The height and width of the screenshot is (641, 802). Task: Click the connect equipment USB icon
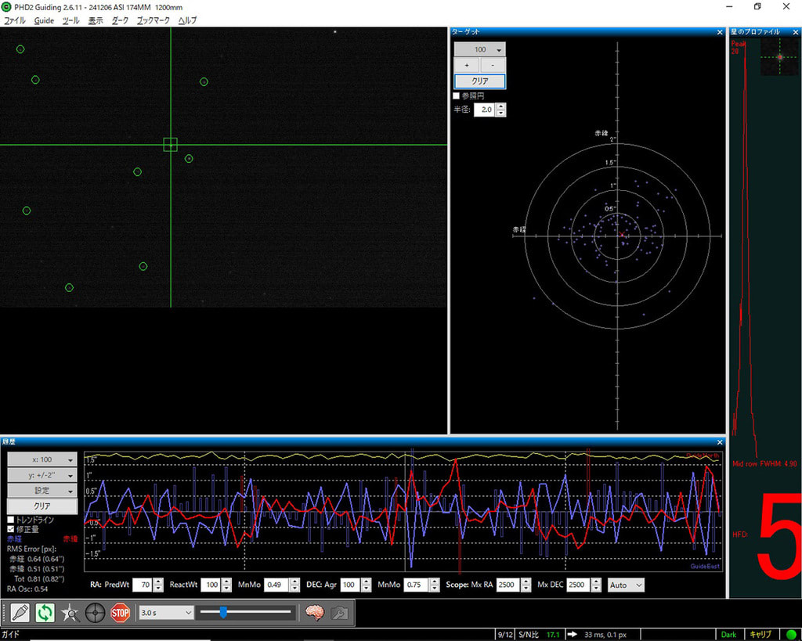coord(20,612)
